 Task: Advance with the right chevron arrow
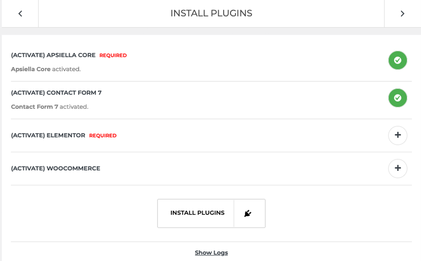pos(402,13)
